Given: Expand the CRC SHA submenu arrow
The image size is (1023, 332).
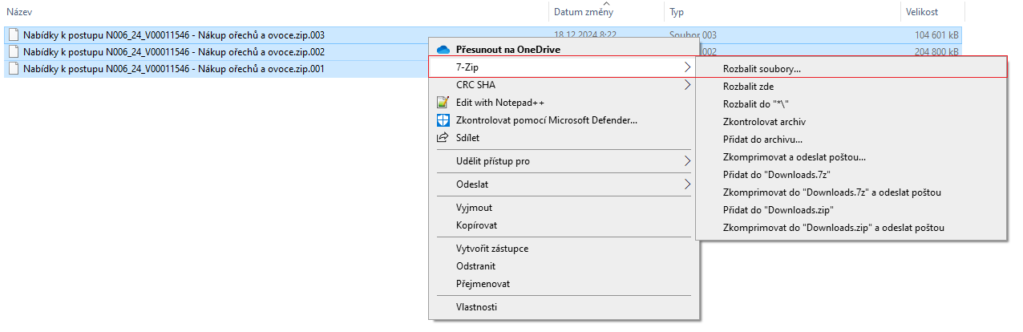Looking at the screenshot, I should [687, 85].
